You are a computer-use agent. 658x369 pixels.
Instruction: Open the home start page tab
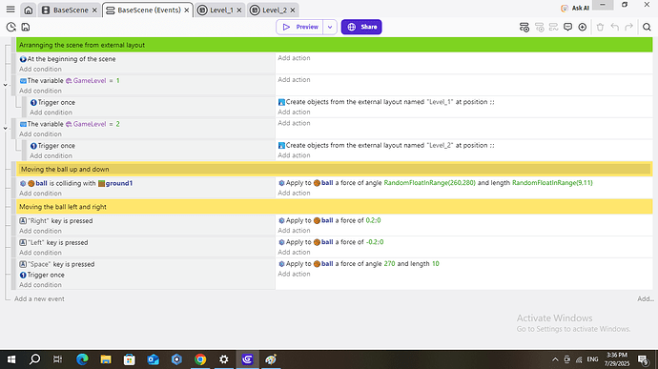click(28, 10)
